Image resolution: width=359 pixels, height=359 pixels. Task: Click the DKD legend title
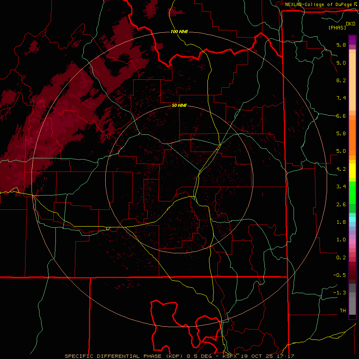click(x=351, y=24)
